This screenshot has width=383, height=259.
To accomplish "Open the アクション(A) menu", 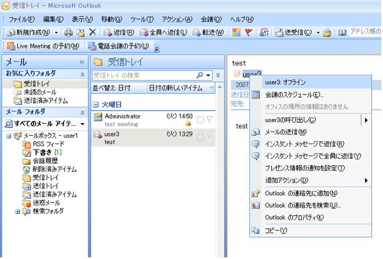I will 177,19.
